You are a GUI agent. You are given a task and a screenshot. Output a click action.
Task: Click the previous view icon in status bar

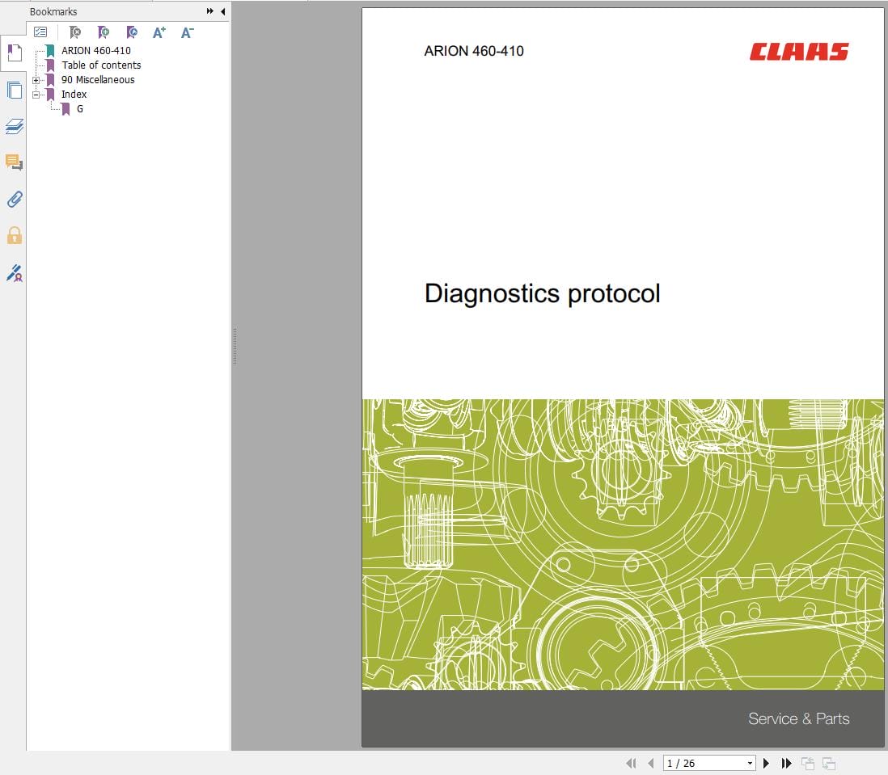pyautogui.click(x=808, y=763)
